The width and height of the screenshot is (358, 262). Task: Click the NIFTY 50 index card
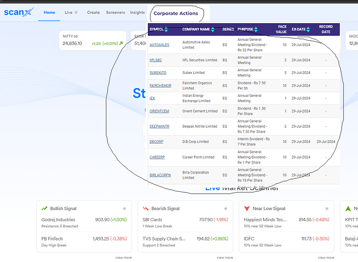pyautogui.click(x=93, y=40)
